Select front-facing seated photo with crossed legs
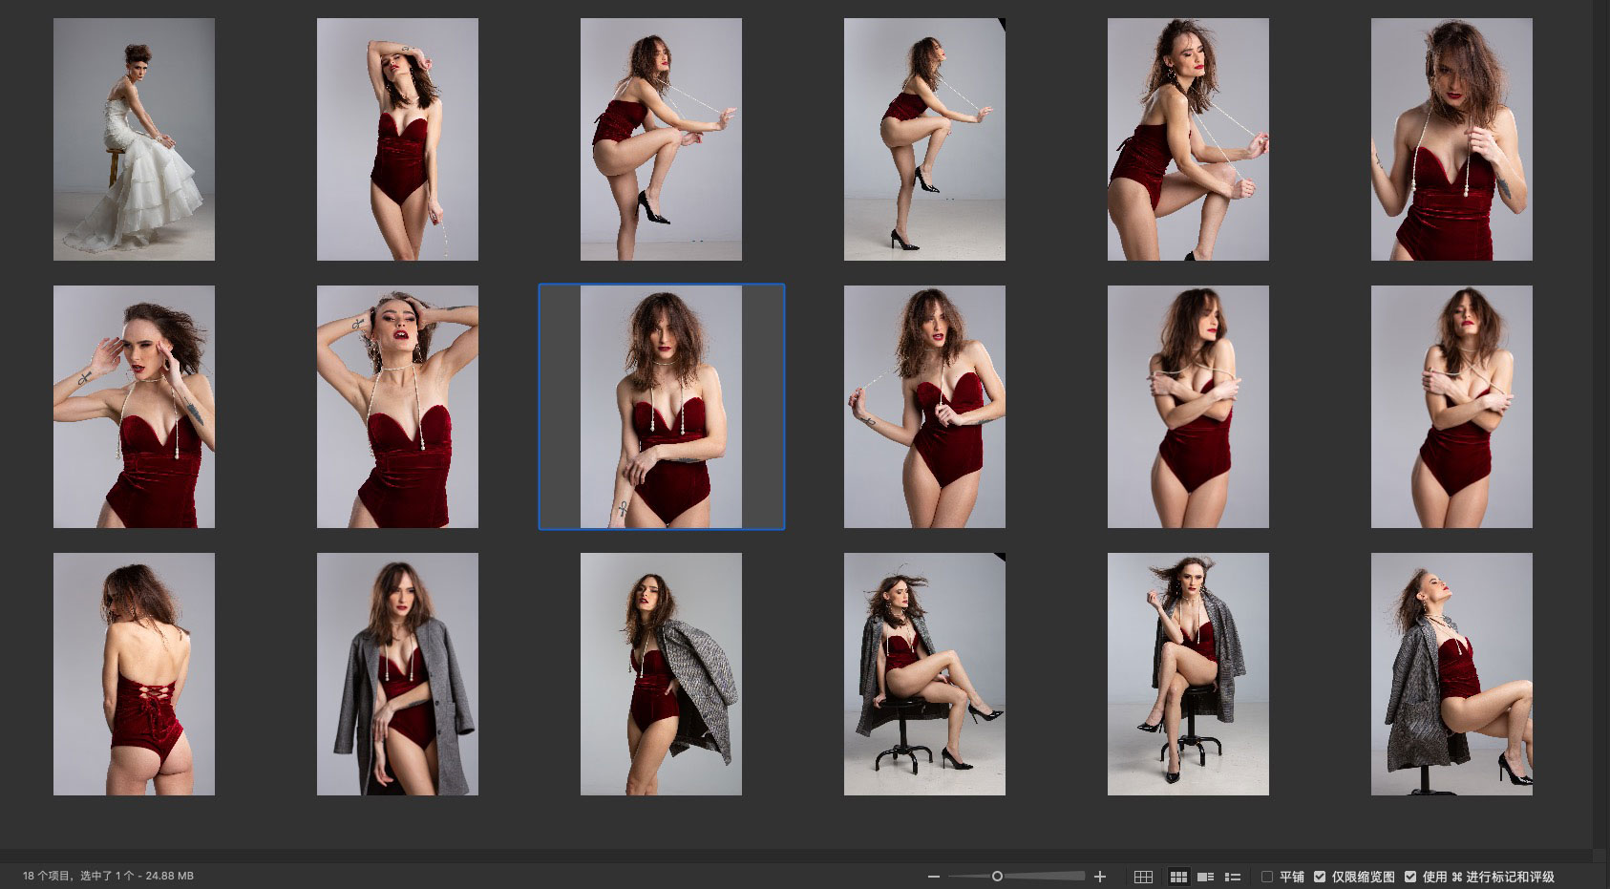The height and width of the screenshot is (889, 1610). pyautogui.click(x=1188, y=674)
